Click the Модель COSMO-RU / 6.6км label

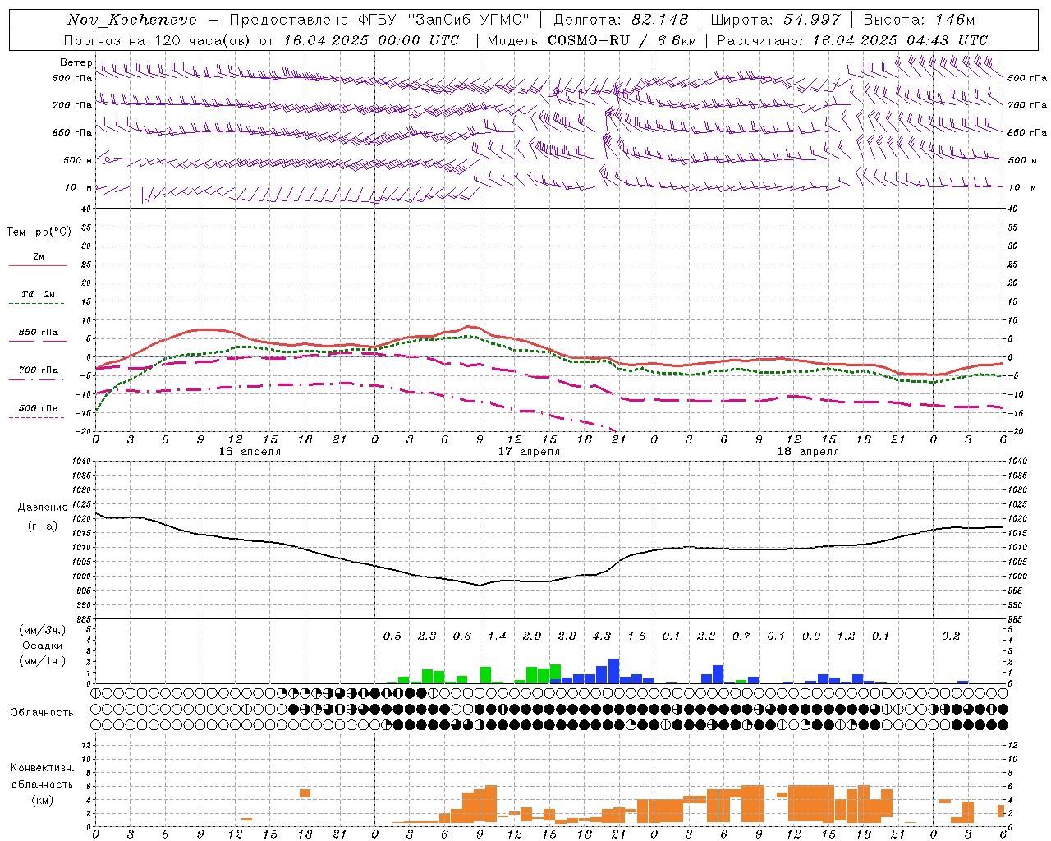591,40
